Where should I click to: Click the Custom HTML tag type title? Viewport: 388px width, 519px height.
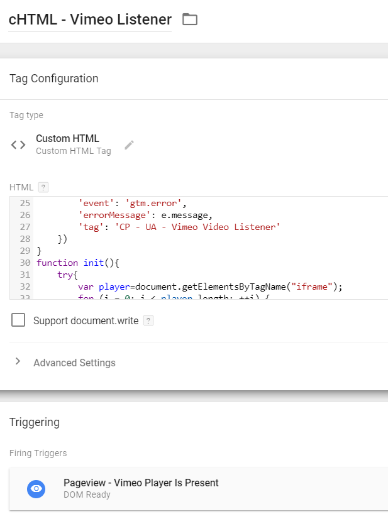click(67, 138)
